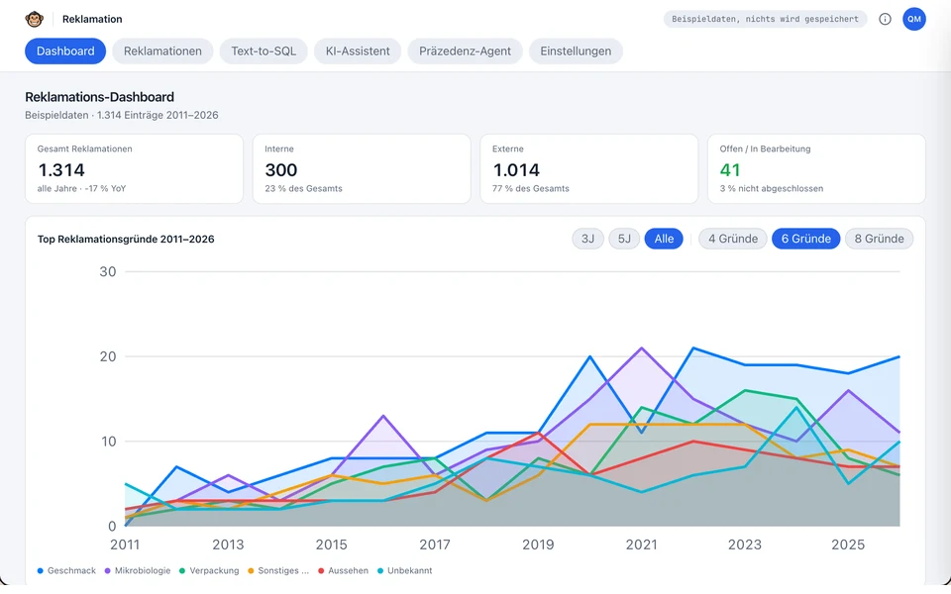
Task: Select the Alle time range
Action: pyautogui.click(x=664, y=239)
